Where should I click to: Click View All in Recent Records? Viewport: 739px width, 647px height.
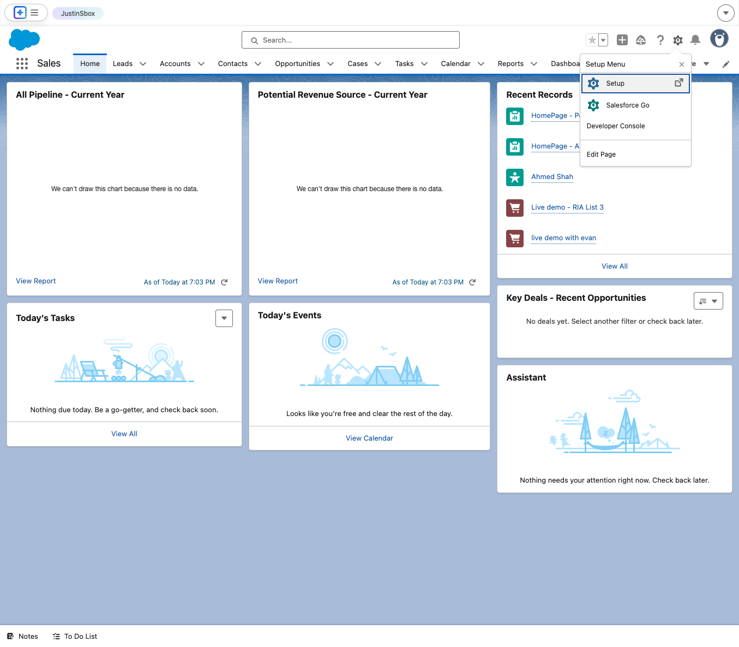coord(615,266)
